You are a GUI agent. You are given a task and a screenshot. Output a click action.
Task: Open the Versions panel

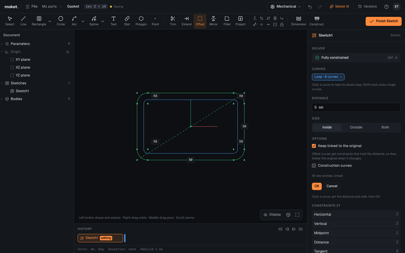point(367,6)
